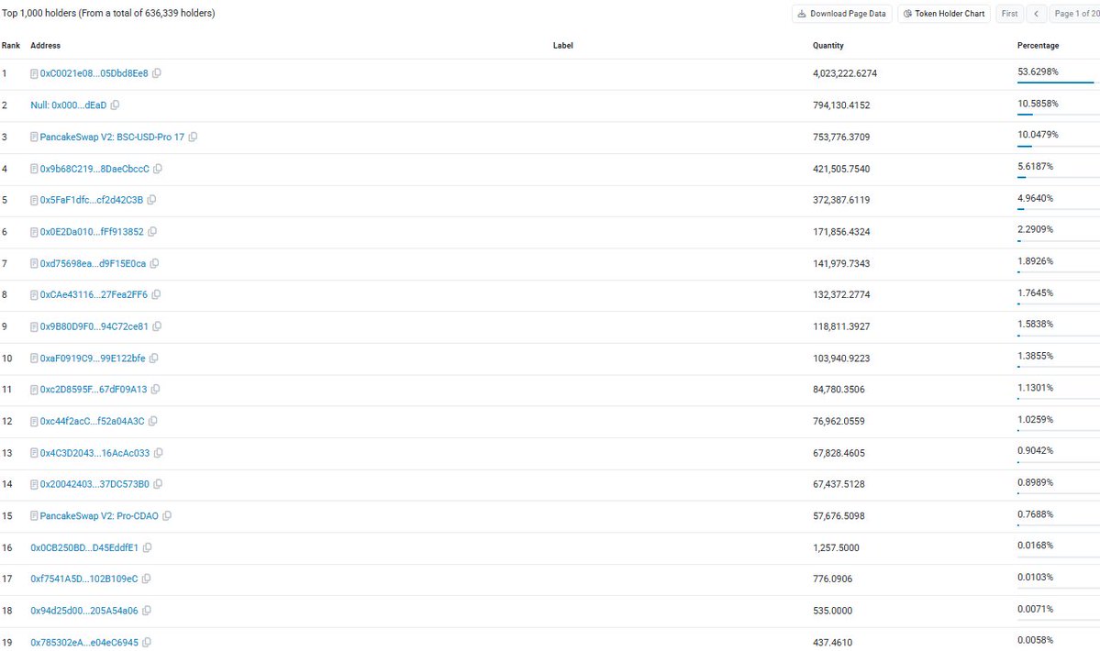Copy address 0x4C3D2043...16AcAc033
The image size is (1100, 651).
(159, 453)
